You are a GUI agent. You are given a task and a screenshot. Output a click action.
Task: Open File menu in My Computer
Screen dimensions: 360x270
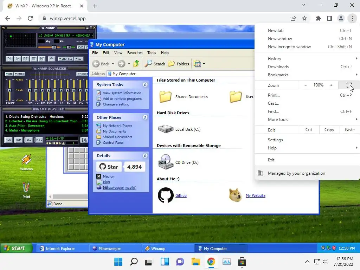pyautogui.click(x=95, y=53)
